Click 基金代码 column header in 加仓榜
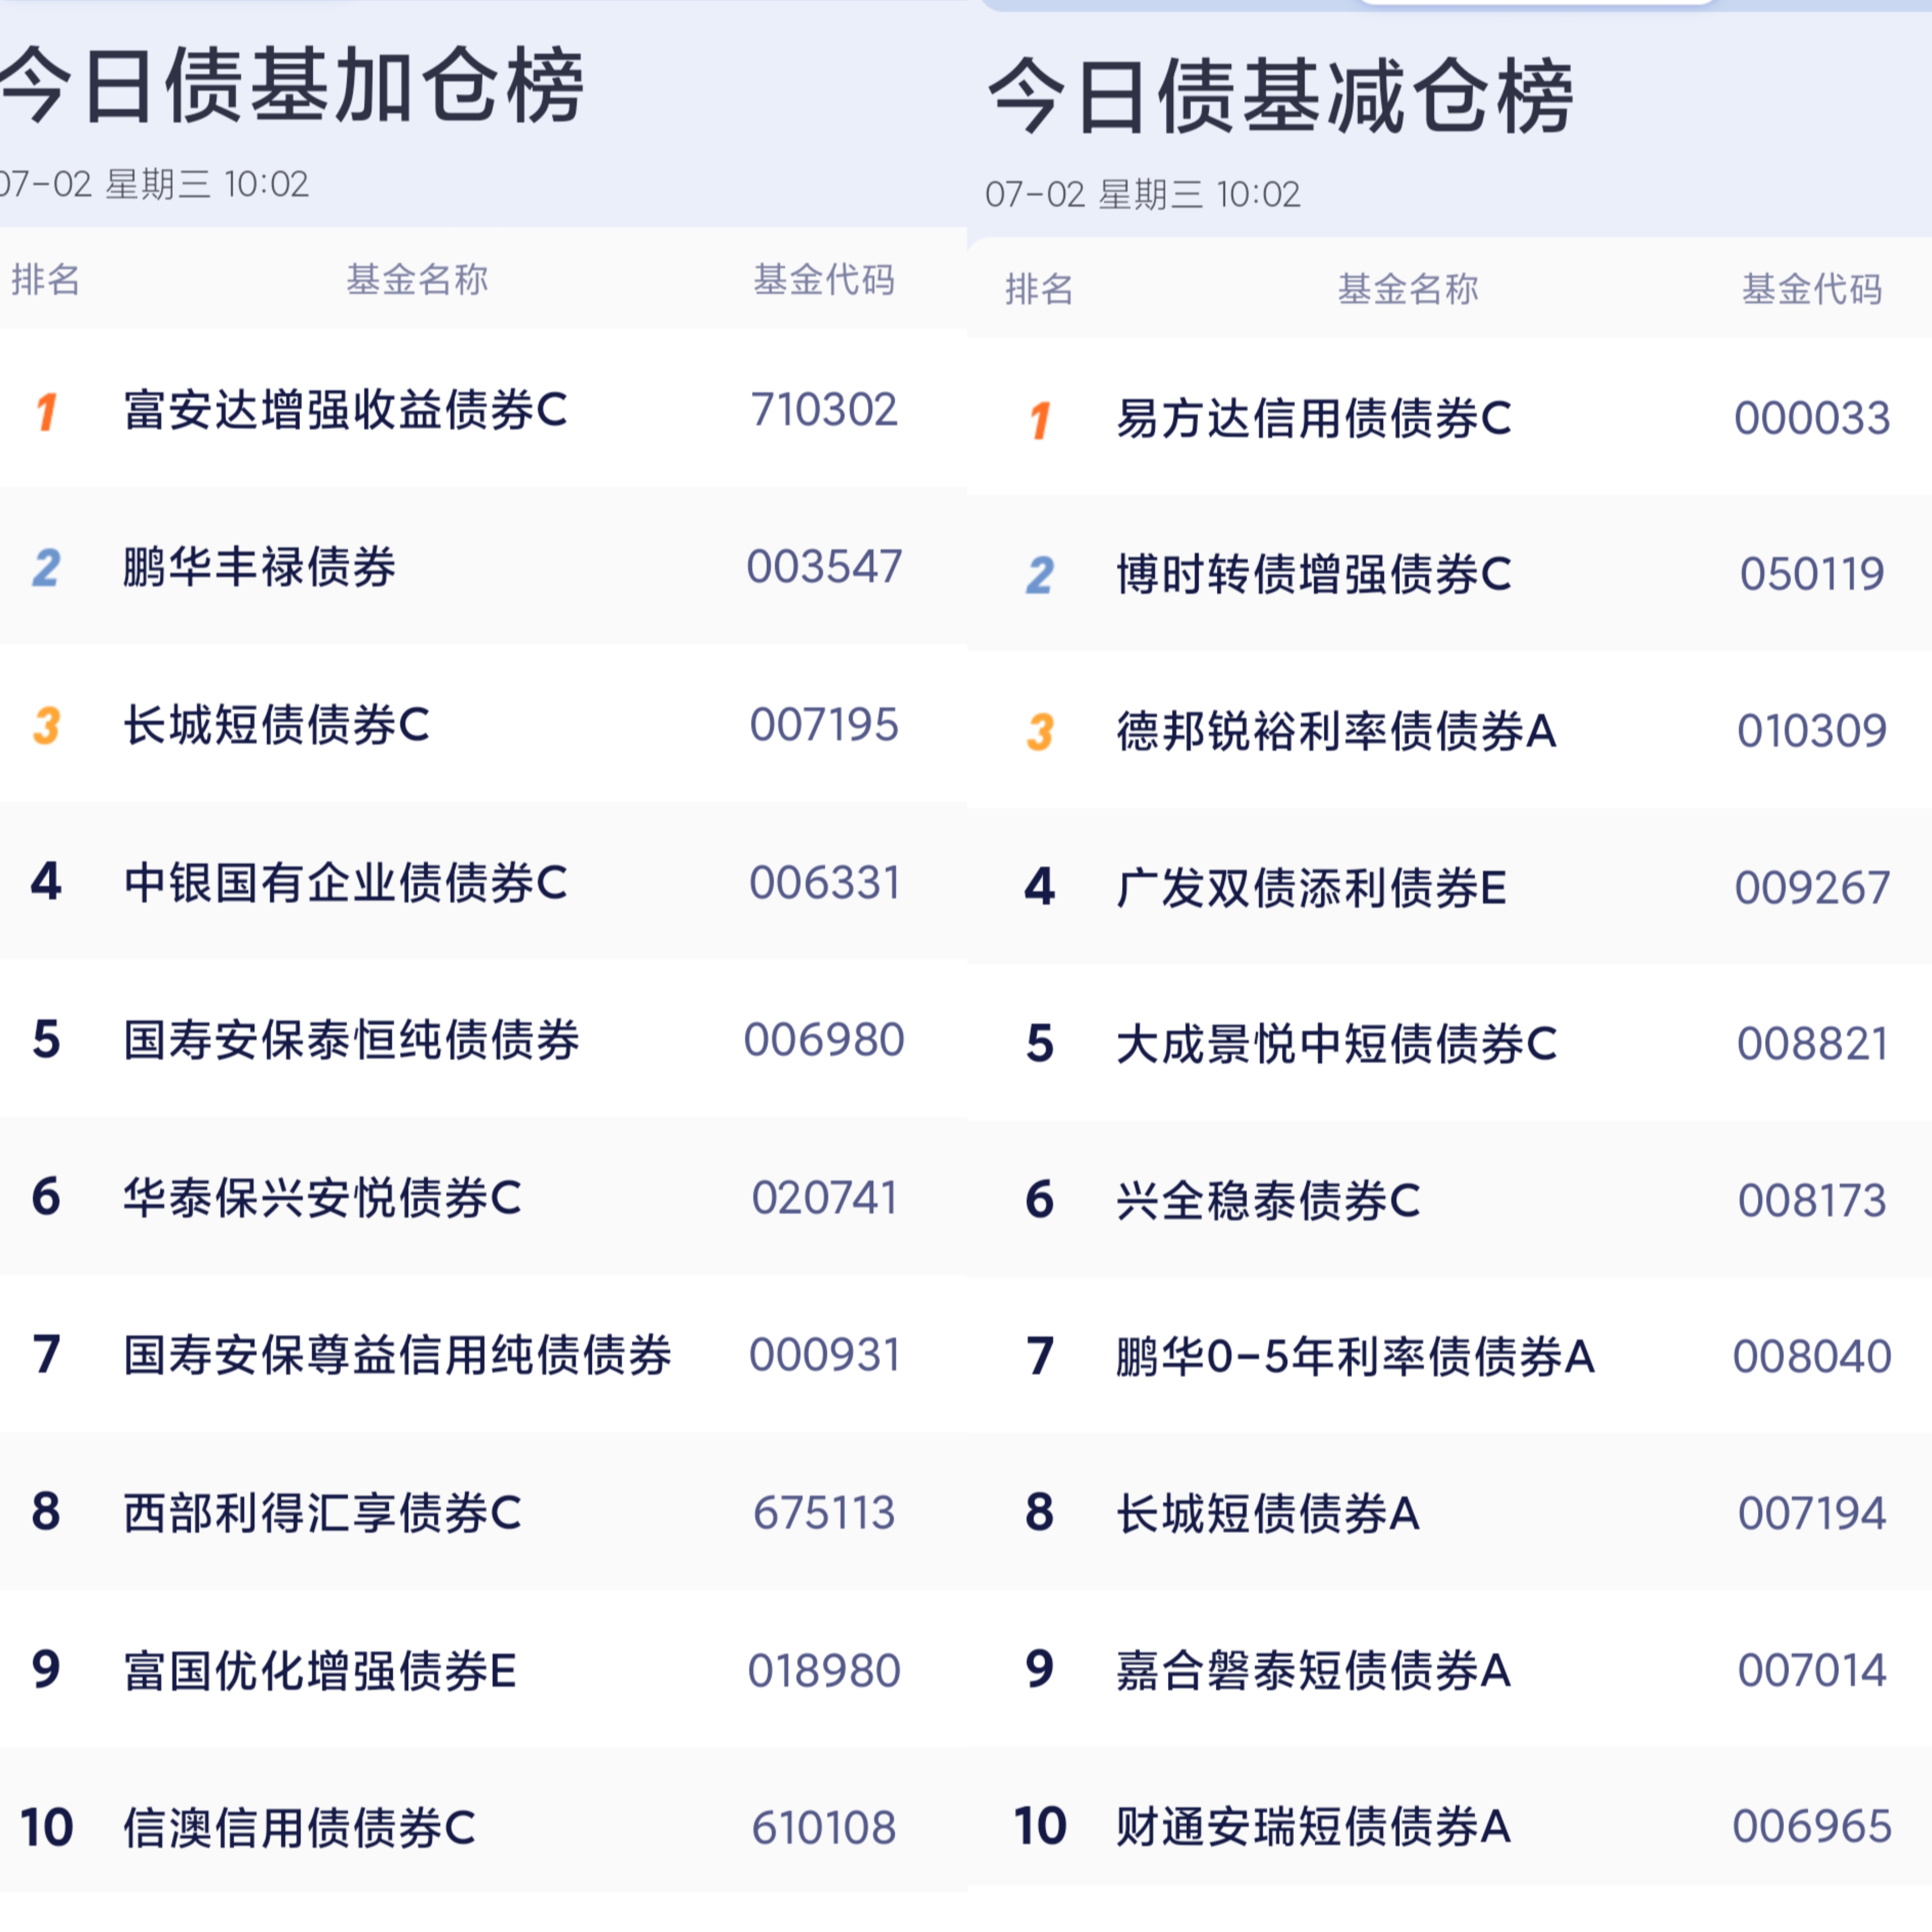The height and width of the screenshot is (1932, 1932). point(824,279)
